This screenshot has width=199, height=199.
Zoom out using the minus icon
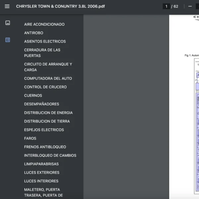pos(190,6)
